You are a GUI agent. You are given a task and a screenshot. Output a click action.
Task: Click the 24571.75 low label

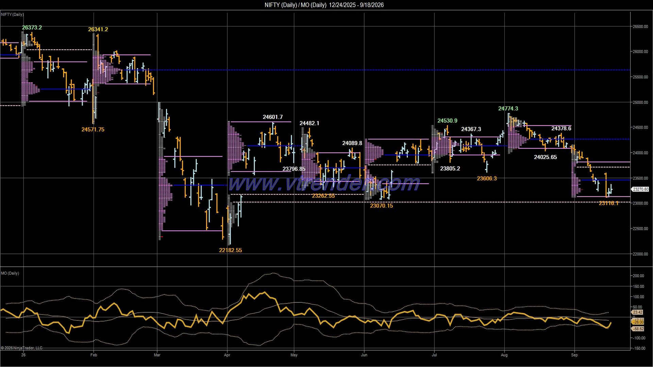tap(93, 129)
